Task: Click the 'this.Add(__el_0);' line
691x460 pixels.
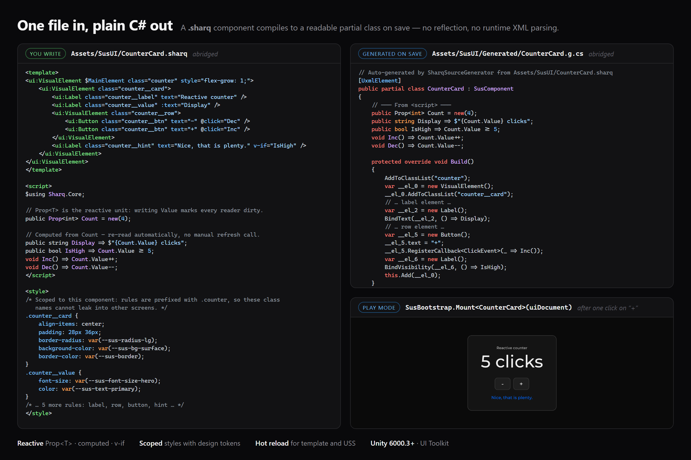Action: coord(413,275)
